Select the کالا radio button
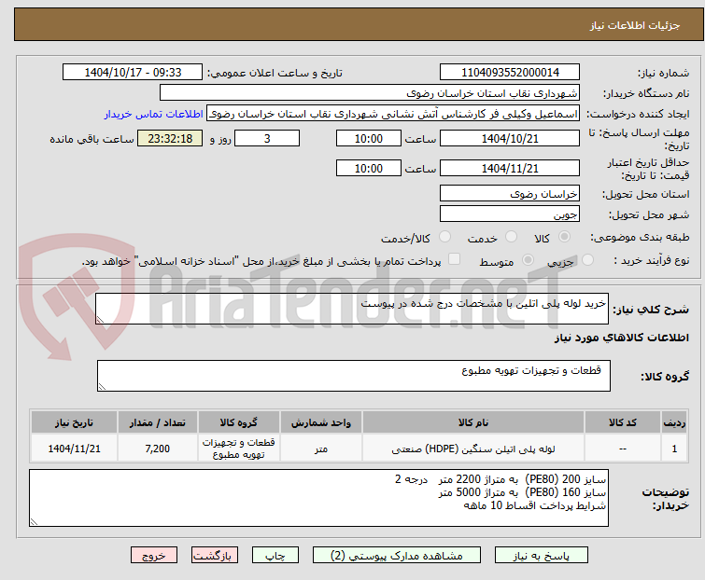This screenshot has height=580, width=705. [x=564, y=237]
